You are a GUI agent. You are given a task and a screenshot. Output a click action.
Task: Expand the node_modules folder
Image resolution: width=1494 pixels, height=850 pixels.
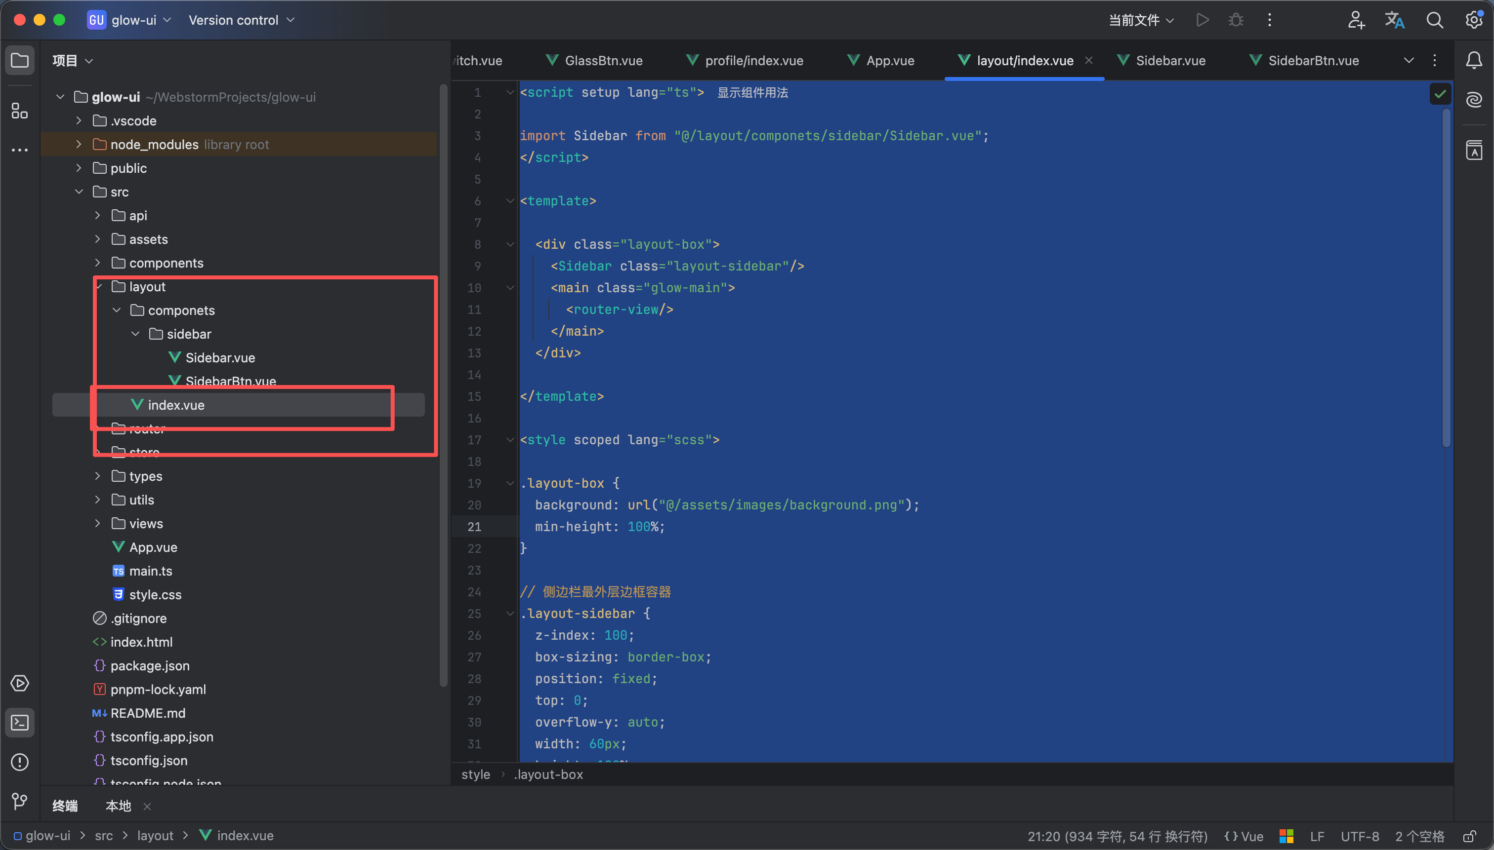click(79, 144)
